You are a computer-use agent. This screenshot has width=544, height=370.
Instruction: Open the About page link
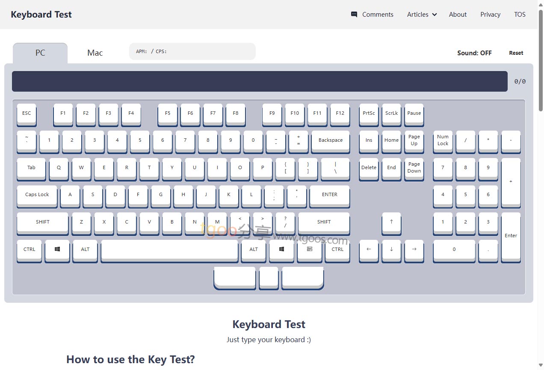[x=458, y=15]
